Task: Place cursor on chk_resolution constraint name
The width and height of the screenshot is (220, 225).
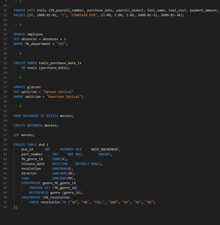Action: point(56,197)
